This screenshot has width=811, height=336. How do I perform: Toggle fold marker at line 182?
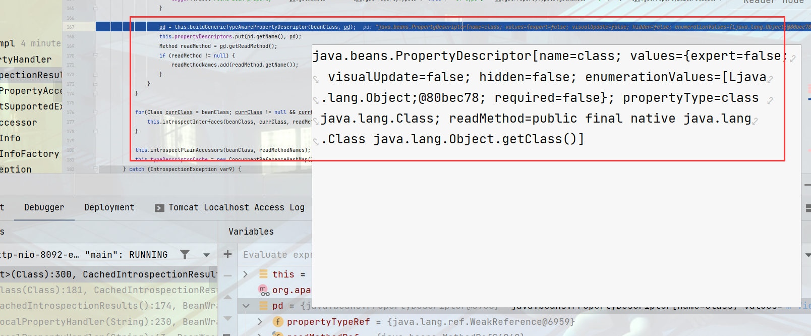tap(95, 169)
